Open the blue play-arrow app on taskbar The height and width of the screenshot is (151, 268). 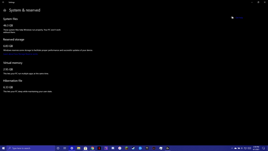point(140,148)
